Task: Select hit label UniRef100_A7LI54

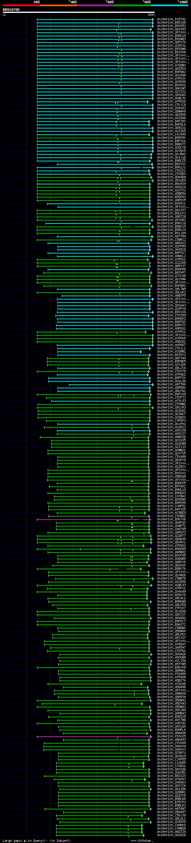Action: pyautogui.click(x=171, y=661)
